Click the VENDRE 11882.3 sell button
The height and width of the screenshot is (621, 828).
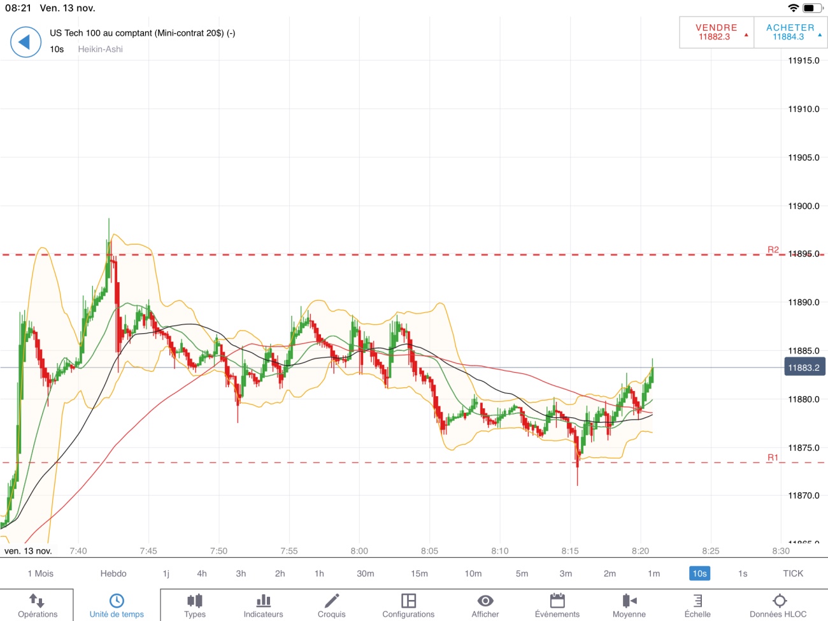[717, 32]
